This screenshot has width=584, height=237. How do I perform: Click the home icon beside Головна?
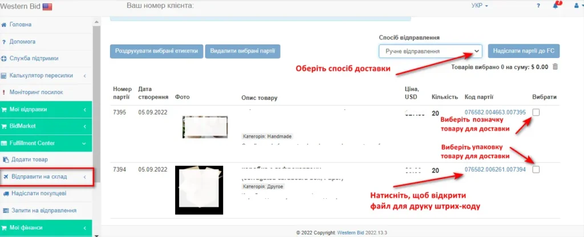tap(4, 24)
